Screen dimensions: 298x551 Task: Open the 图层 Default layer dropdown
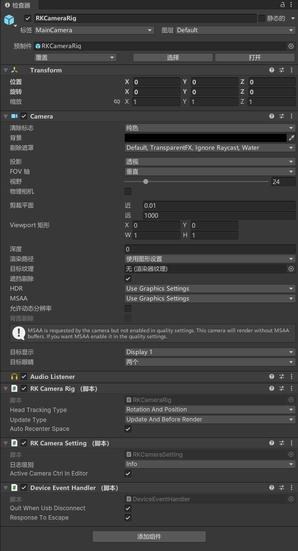235,30
